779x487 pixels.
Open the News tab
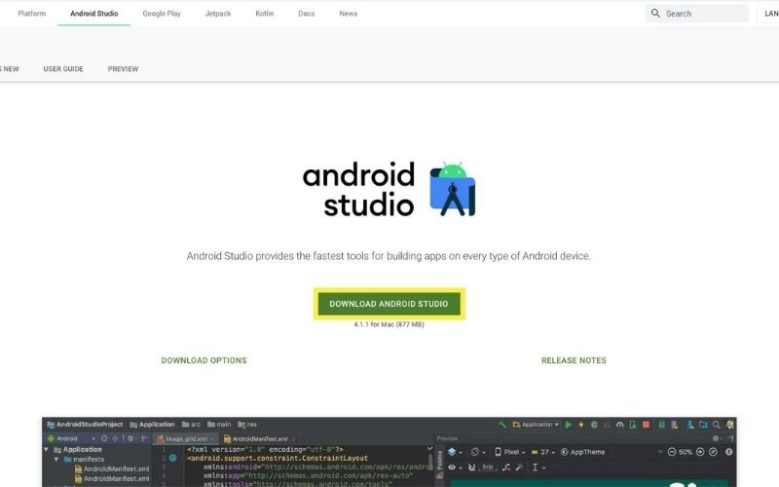(349, 14)
